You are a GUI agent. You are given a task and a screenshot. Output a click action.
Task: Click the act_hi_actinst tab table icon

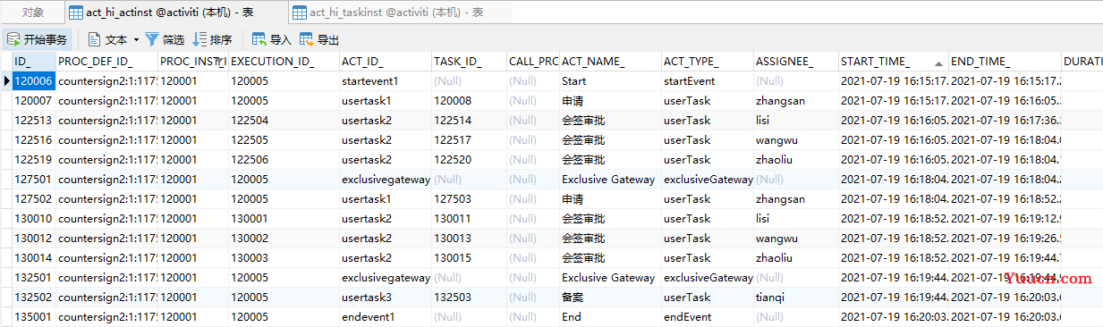(x=75, y=13)
